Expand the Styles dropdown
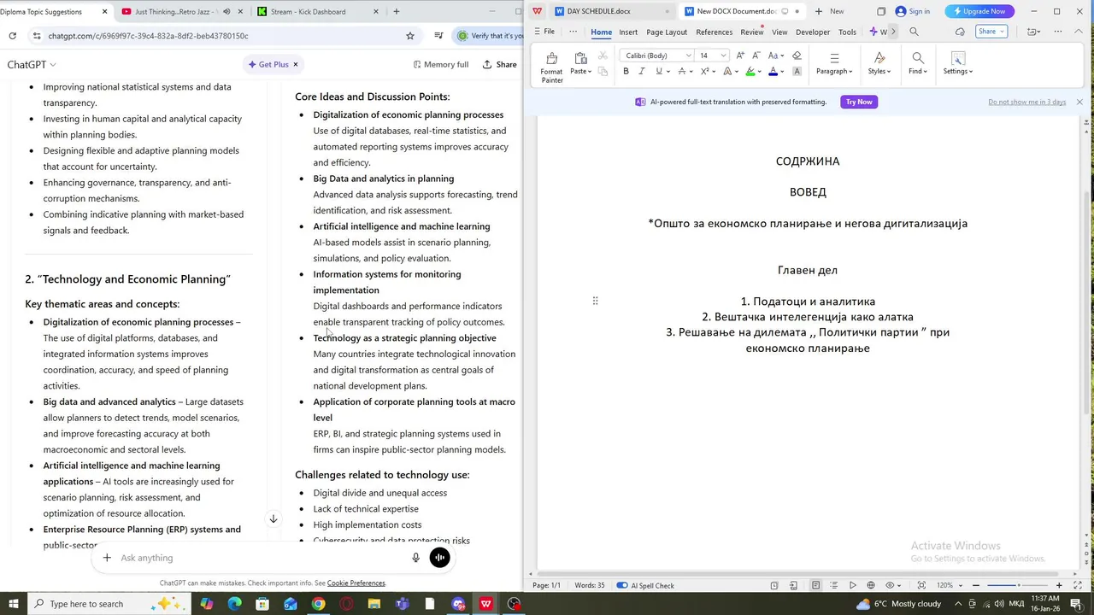This screenshot has height=615, width=1094. [879, 72]
